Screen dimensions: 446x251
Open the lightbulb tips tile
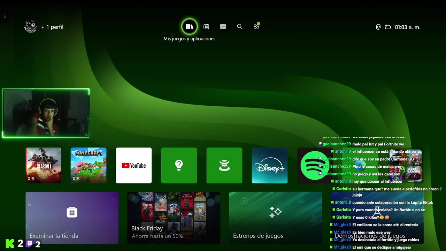pyautogui.click(x=179, y=165)
